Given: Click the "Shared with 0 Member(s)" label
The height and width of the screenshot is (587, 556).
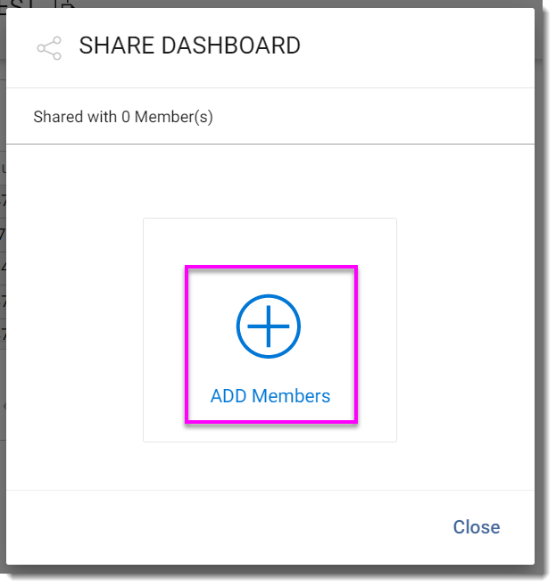Looking at the screenshot, I should tap(123, 117).
